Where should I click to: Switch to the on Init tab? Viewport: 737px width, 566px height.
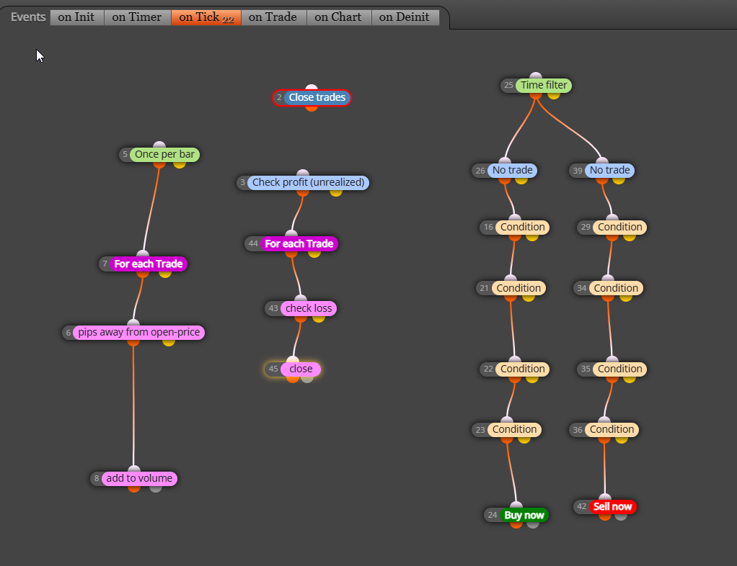pyautogui.click(x=76, y=17)
